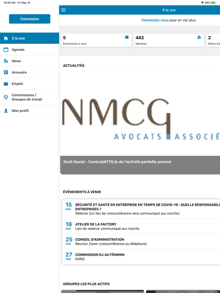
Task: Click the RSS feed icon beside News
Action: pyautogui.click(x=6, y=61)
